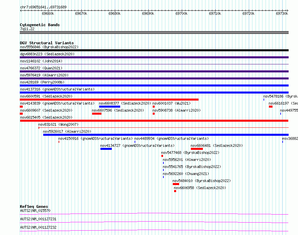
Task: Select the black nsv5556846 variant bar
Action: click(154, 50)
